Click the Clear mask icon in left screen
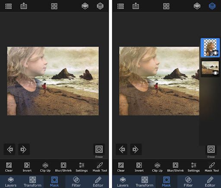This screenshot has width=221, height=188. (9, 167)
